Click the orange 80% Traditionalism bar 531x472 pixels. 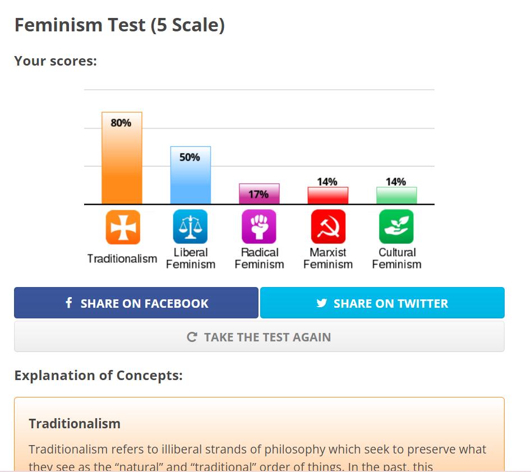coord(122,163)
